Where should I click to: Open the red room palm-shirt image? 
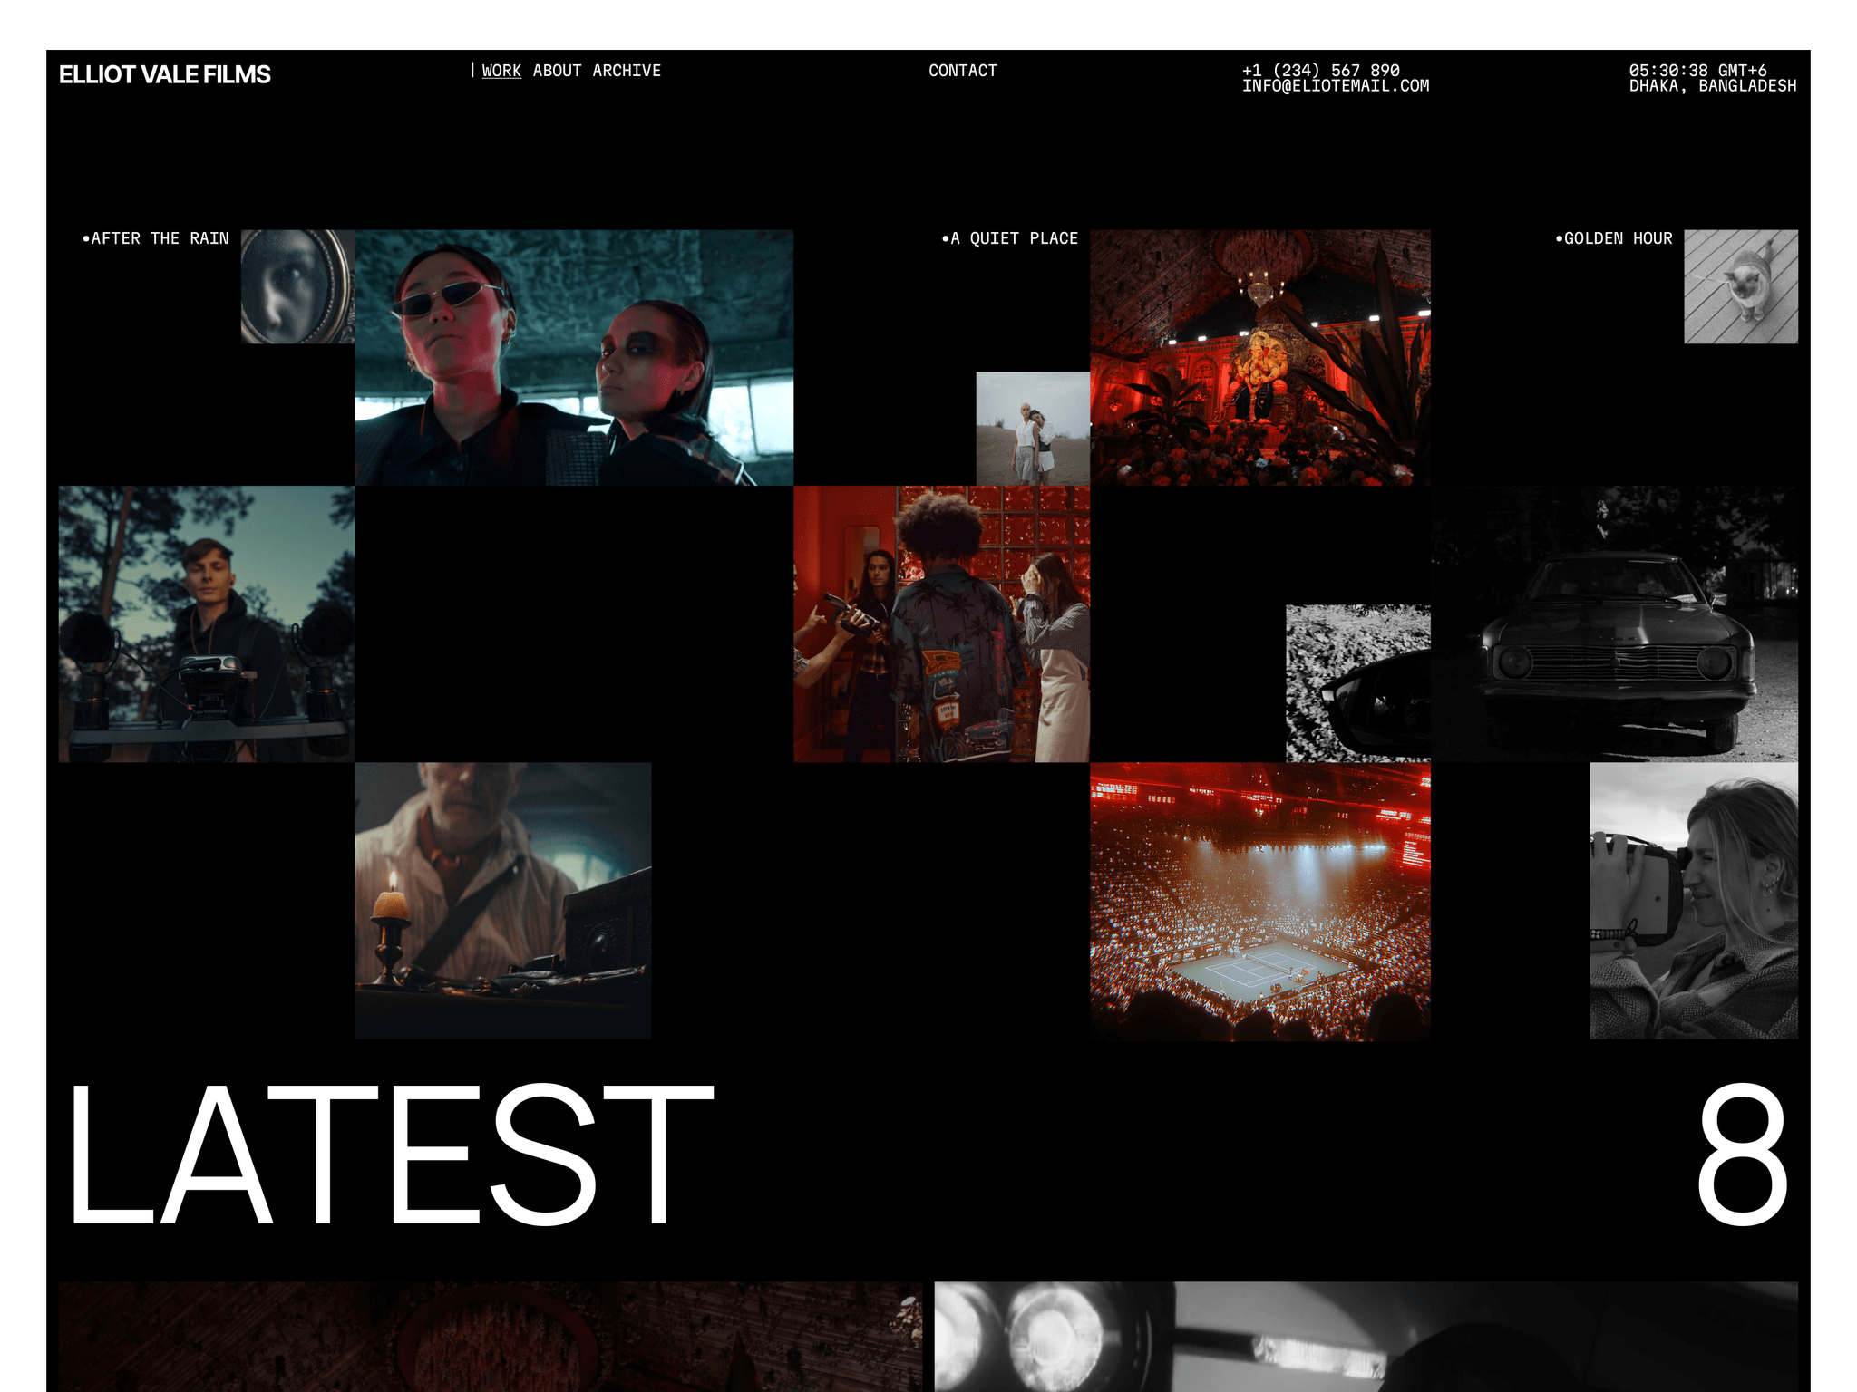(x=942, y=623)
